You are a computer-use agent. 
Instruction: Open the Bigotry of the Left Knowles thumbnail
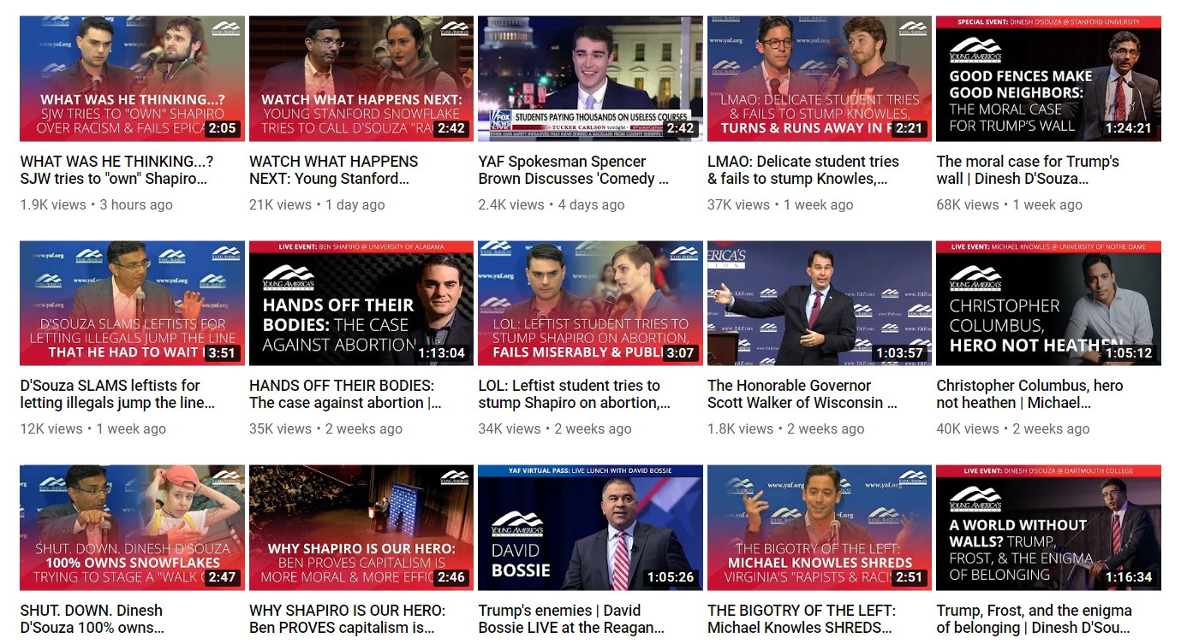[x=820, y=528]
